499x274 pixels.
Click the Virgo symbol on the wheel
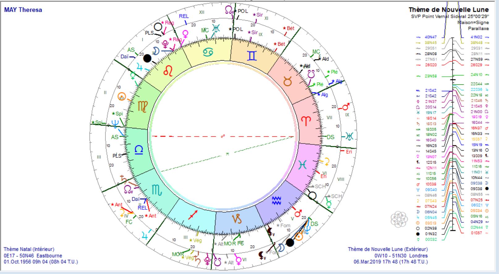142,106
